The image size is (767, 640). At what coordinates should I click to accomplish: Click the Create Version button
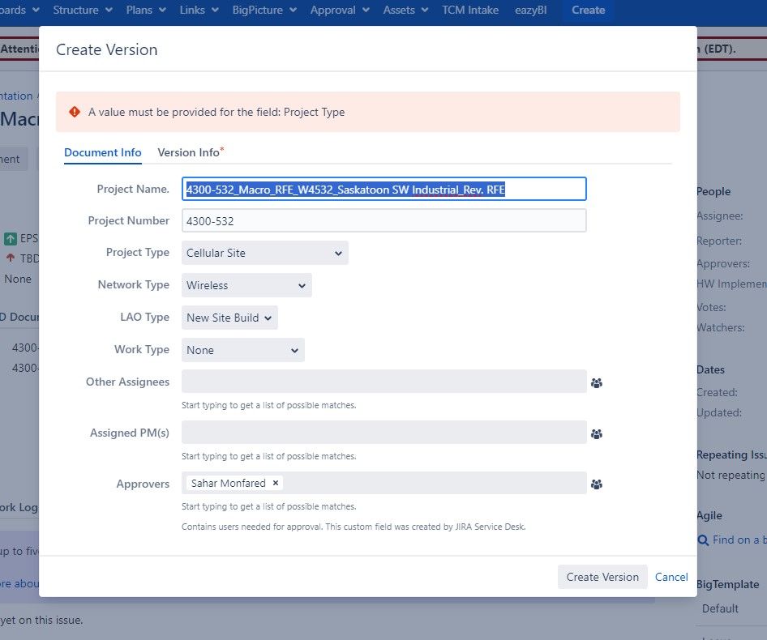tap(602, 577)
